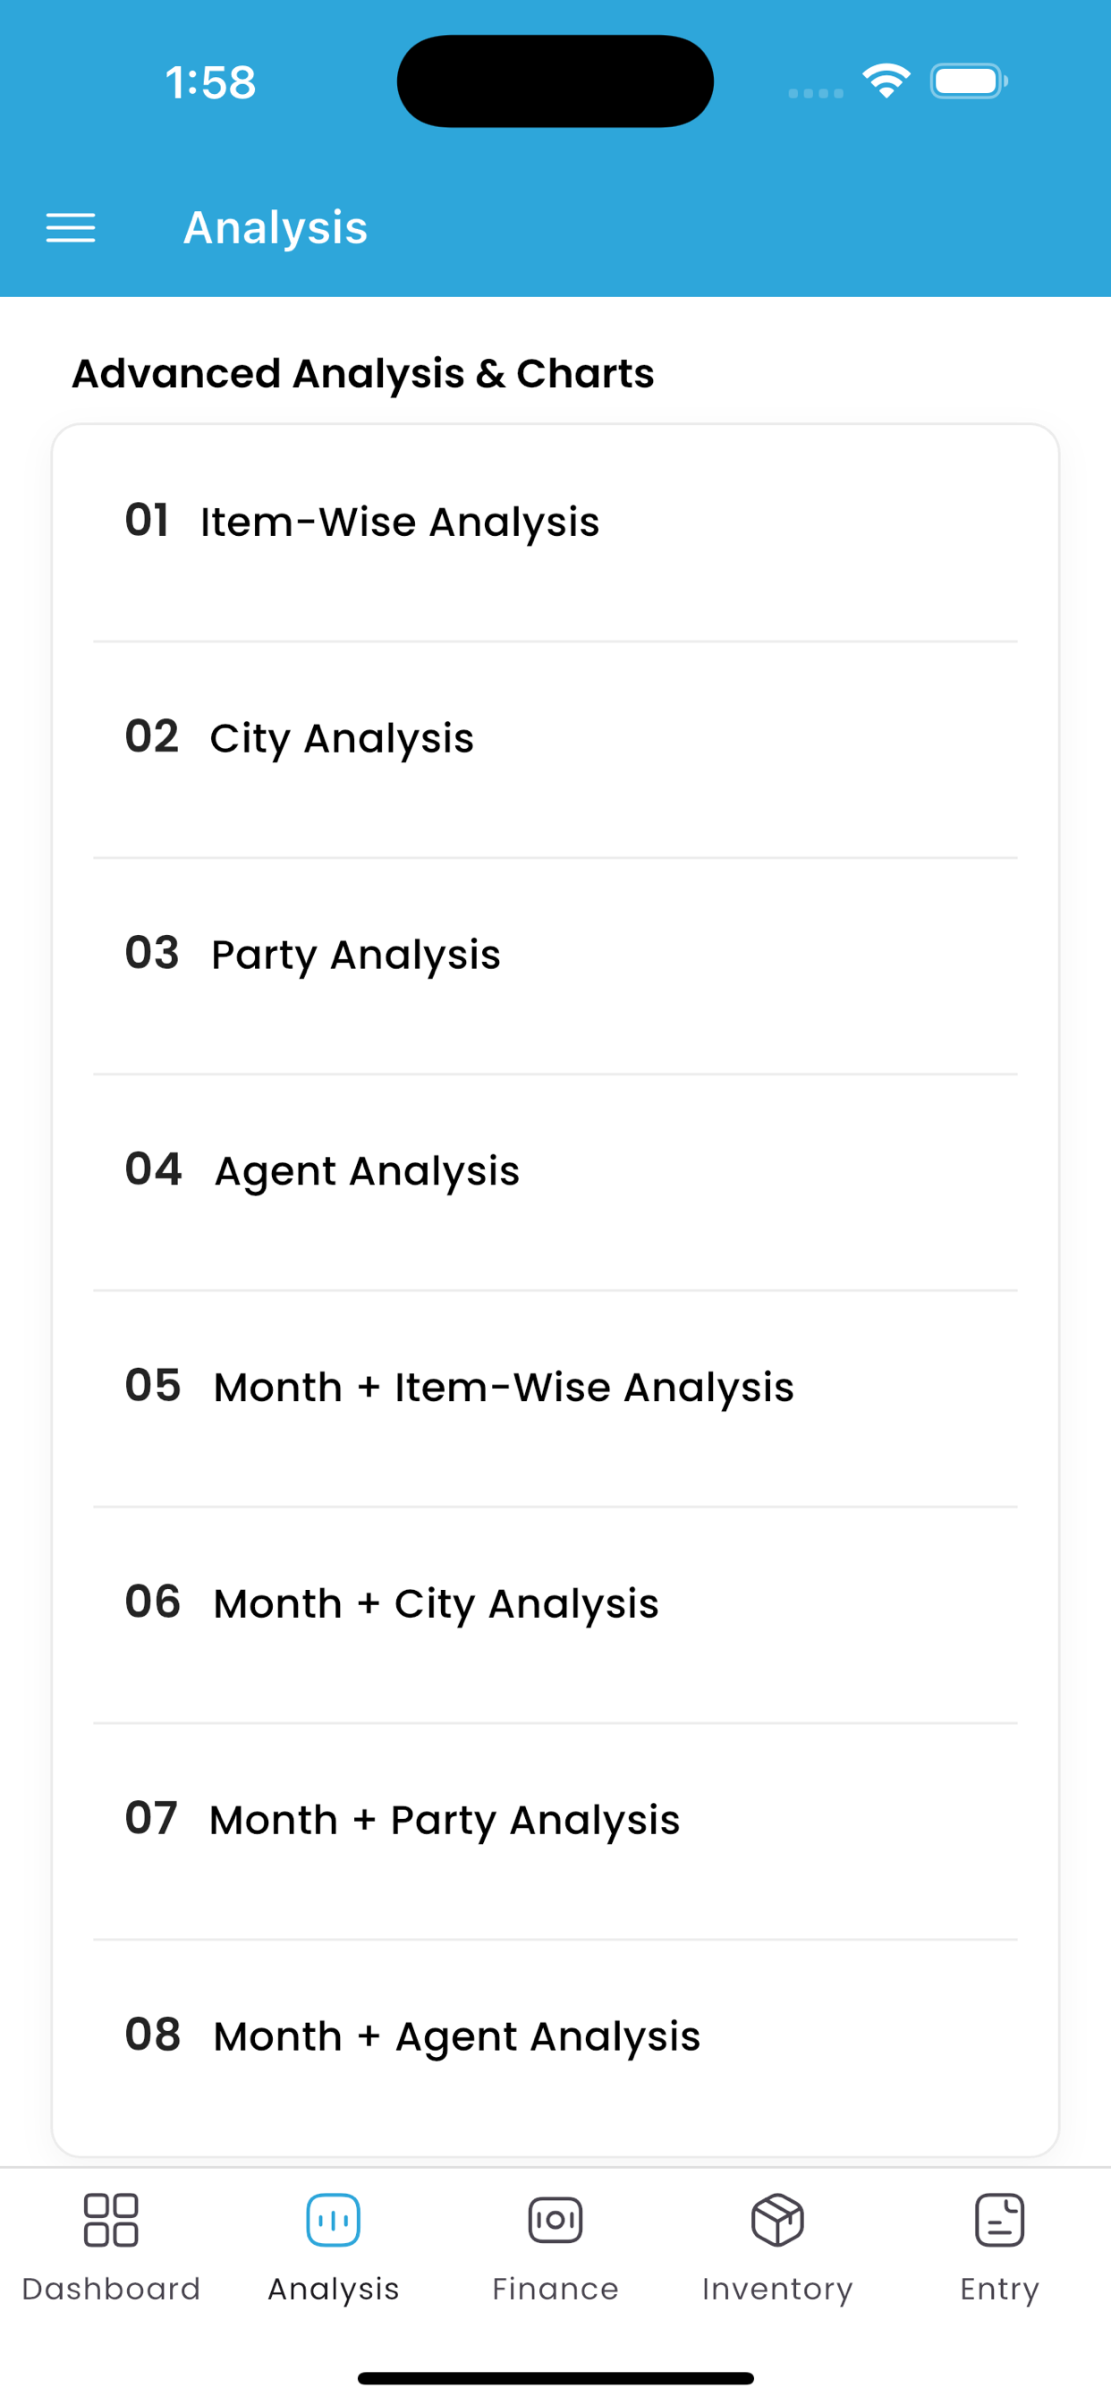Switch to the Finance tab label
Image resolution: width=1111 pixels, height=2405 pixels.
click(x=555, y=2289)
